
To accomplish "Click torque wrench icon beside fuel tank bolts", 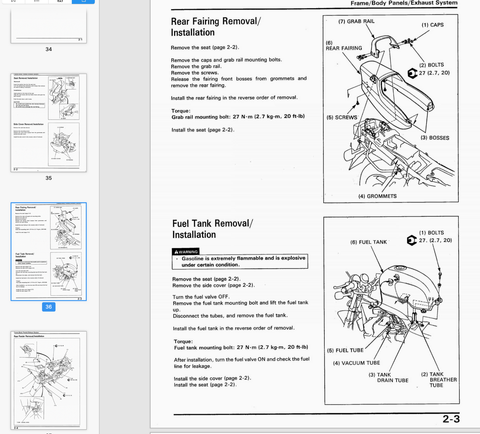I will (412, 240).
